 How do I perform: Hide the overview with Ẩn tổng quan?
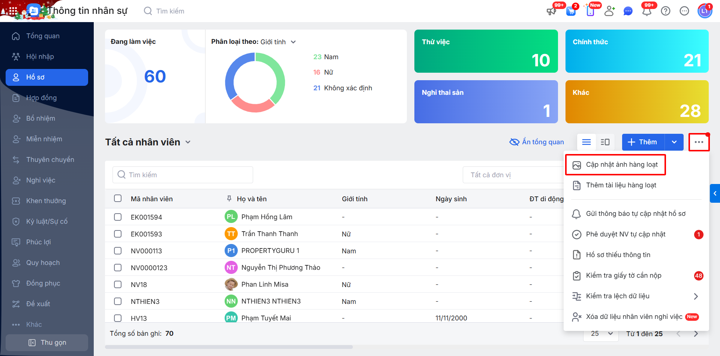(537, 142)
